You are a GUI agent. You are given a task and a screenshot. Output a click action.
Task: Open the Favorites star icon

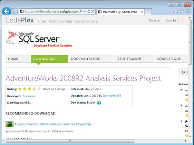(182, 11)
